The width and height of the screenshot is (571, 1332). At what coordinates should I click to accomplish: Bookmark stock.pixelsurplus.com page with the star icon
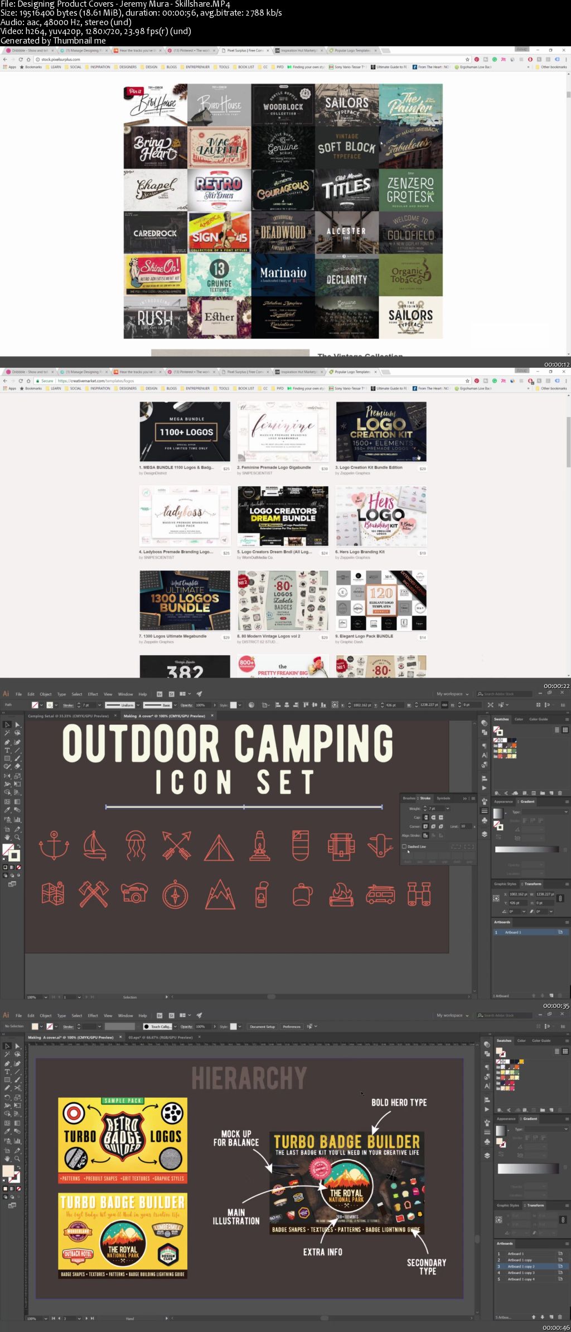click(x=468, y=59)
